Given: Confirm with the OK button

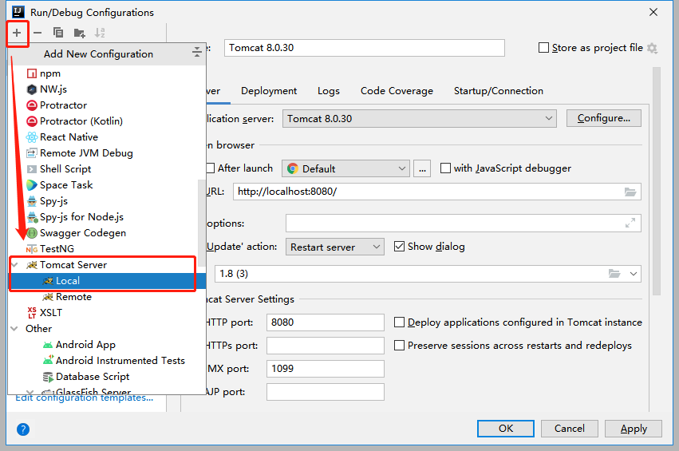Looking at the screenshot, I should pos(506,429).
